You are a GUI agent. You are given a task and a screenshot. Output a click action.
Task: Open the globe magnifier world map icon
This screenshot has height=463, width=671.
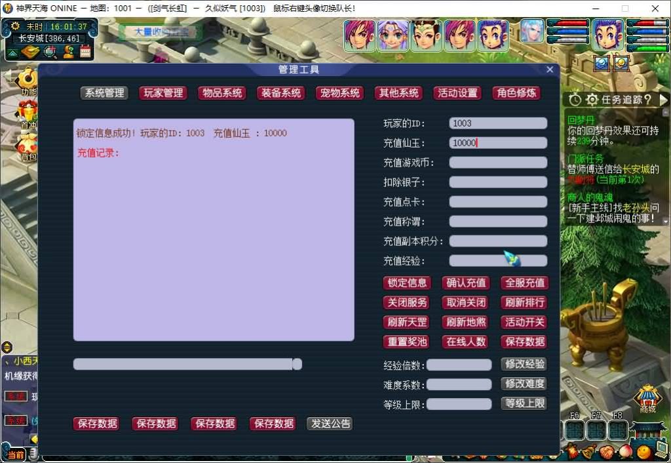click(50, 52)
